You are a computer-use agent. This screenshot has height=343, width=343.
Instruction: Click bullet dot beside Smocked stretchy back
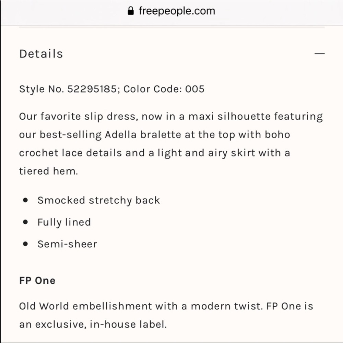coord(25,200)
